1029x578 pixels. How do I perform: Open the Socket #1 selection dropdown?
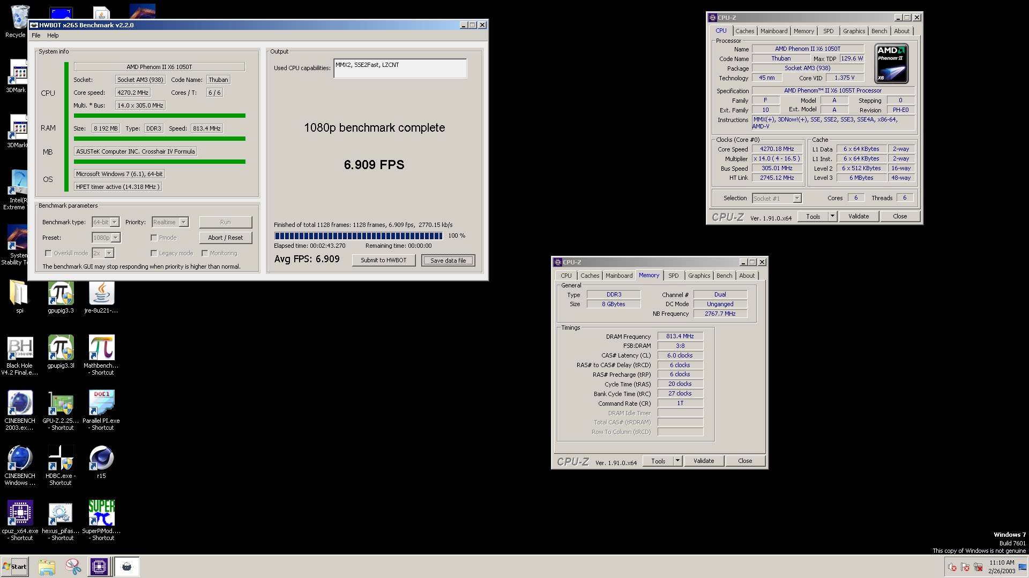(777, 199)
